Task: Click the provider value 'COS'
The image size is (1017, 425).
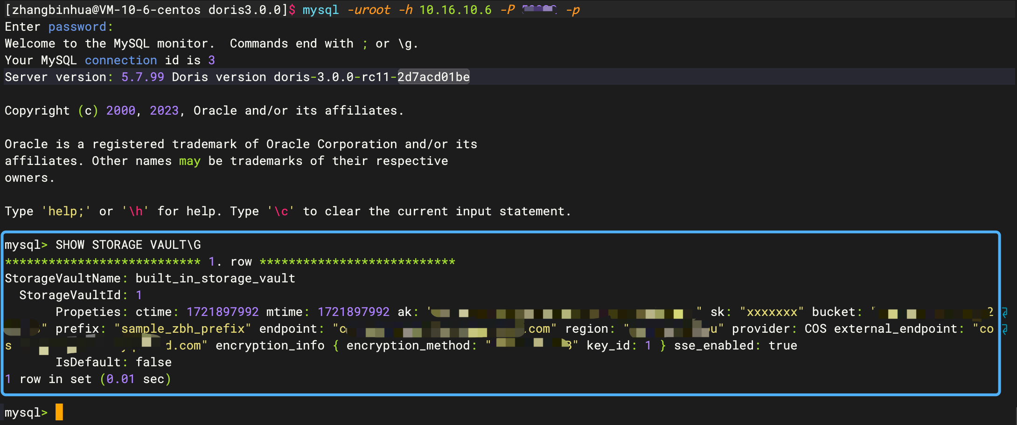Action: click(815, 329)
